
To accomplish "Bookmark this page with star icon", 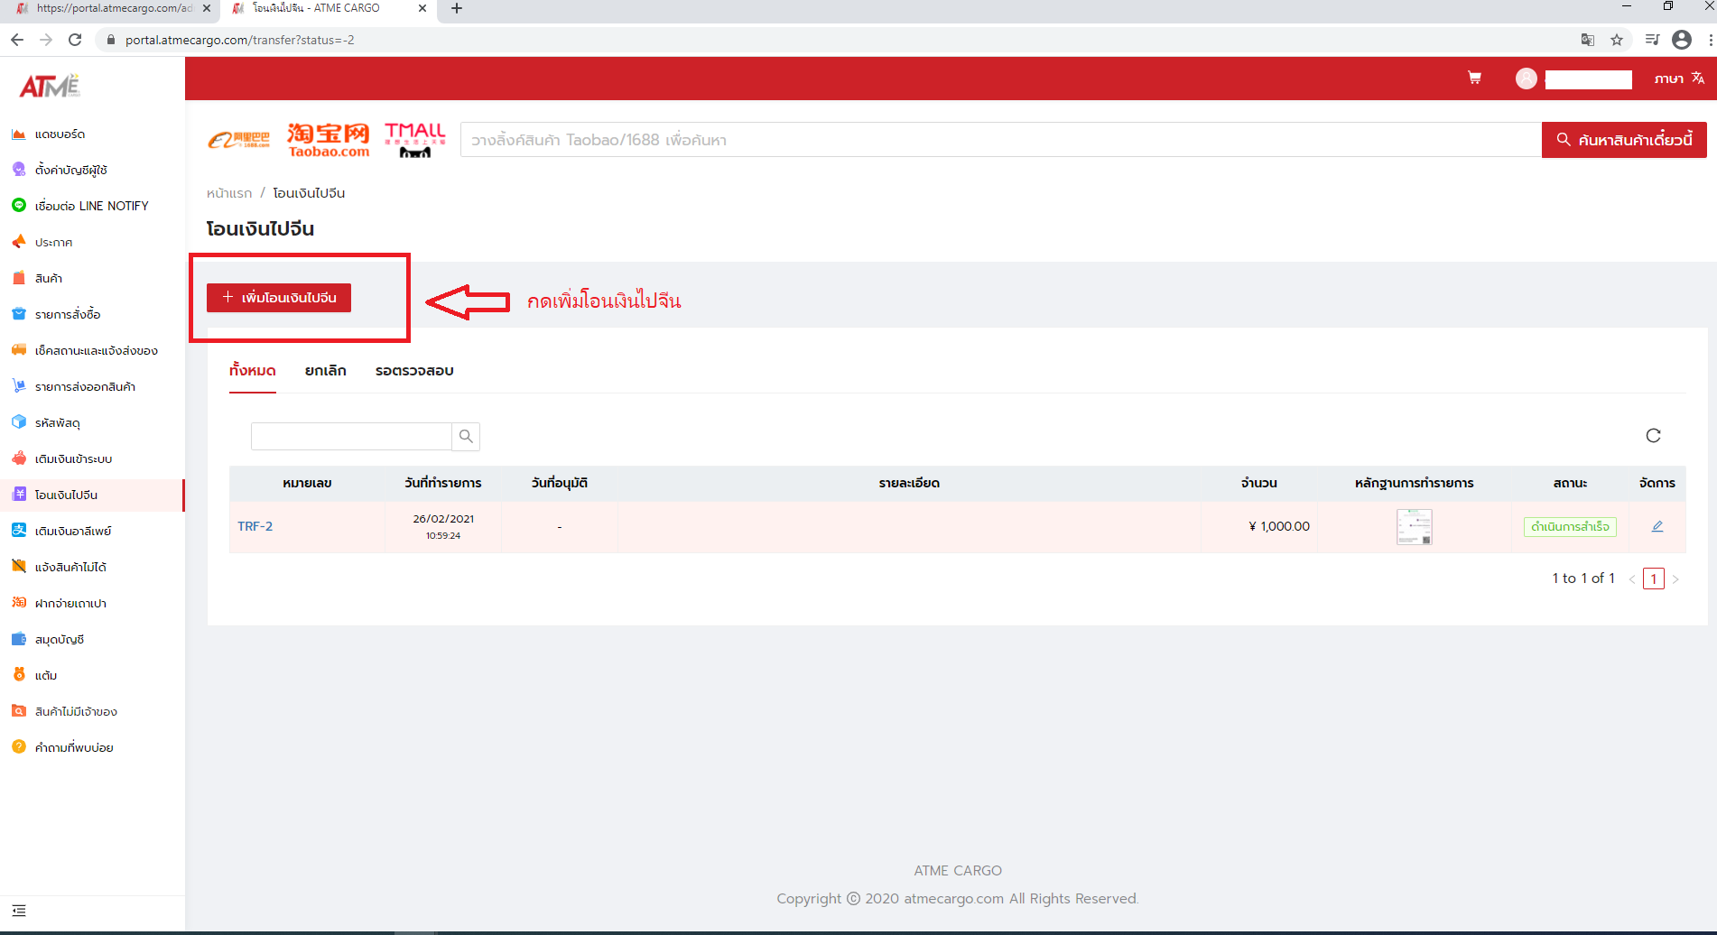I will coord(1617,40).
